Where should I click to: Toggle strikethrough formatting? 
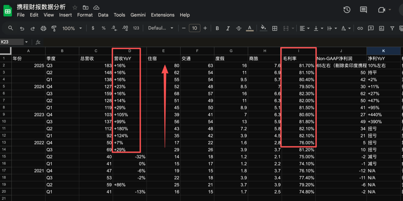[239, 28]
